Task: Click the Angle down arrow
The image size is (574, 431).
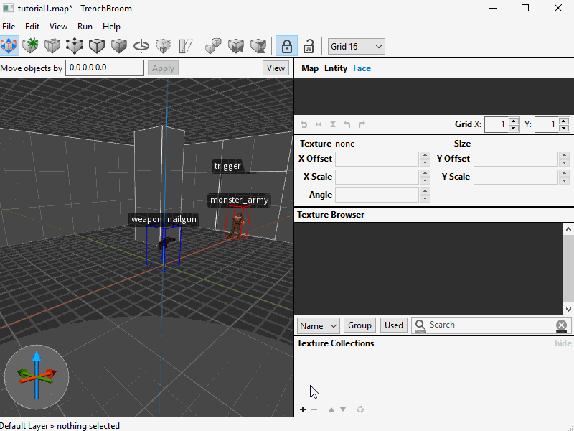Action: [x=425, y=198]
